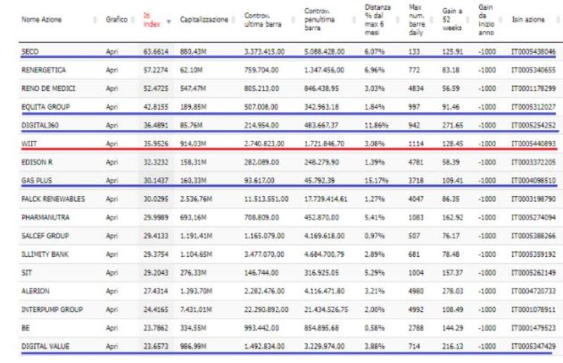Select the WIIT name cell
Viewport: 563px width, 363px height.
[x=29, y=144]
